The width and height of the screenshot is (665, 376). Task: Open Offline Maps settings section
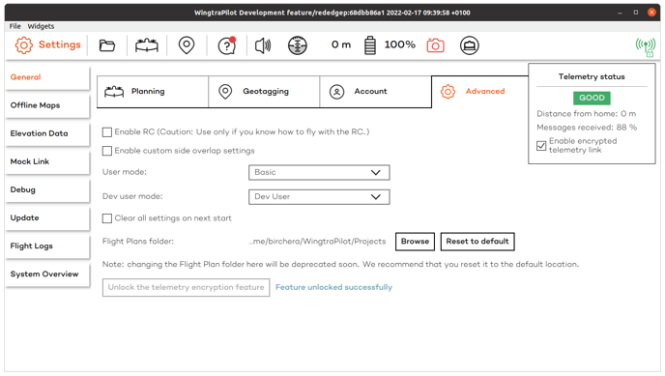(47, 105)
